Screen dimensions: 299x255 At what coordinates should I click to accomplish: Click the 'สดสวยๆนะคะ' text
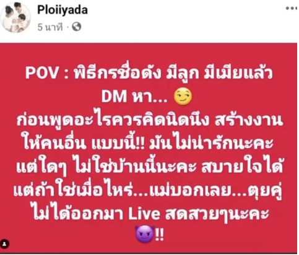click(x=217, y=214)
